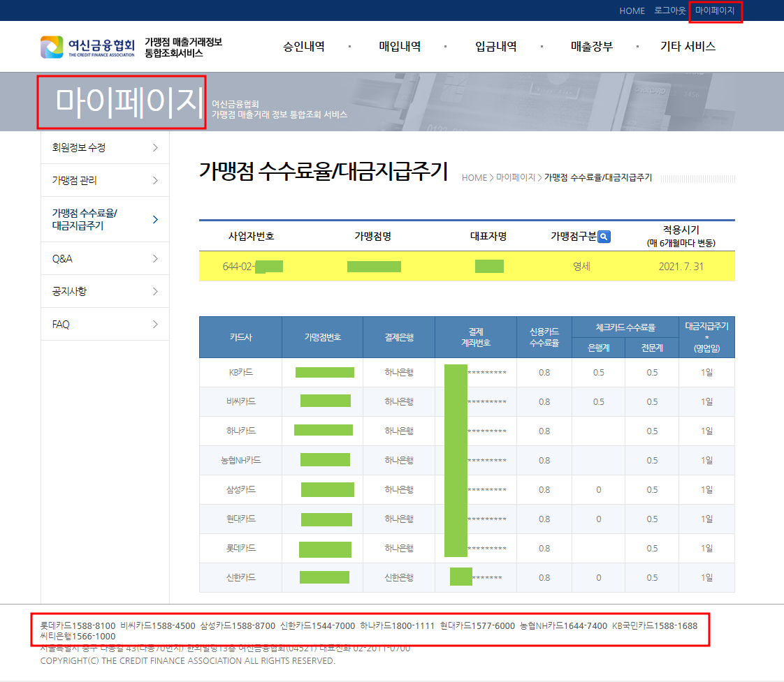Click the chevron next to 공지사항

[155, 291]
